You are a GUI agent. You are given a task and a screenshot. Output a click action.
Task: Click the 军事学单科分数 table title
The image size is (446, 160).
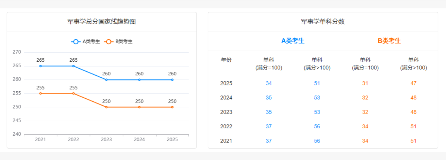323,22
